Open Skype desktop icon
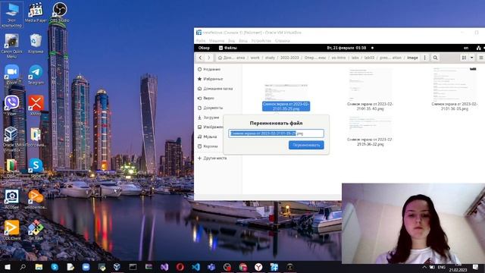 click(x=36, y=168)
